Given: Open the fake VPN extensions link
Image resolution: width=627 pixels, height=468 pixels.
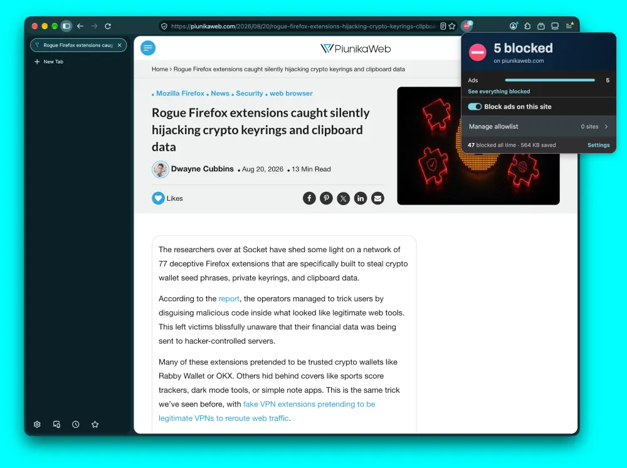Looking at the screenshot, I should point(266,411).
